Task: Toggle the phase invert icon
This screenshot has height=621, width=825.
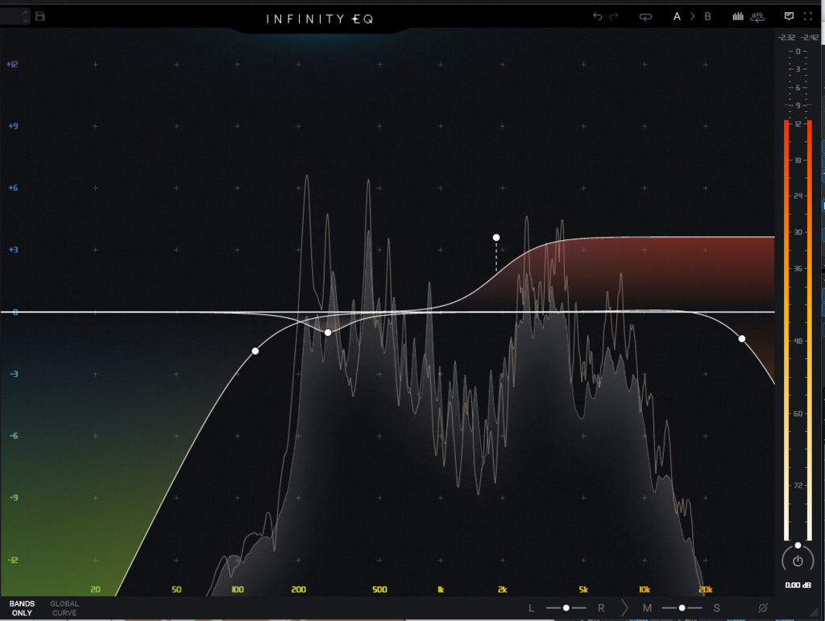Action: pyautogui.click(x=763, y=608)
